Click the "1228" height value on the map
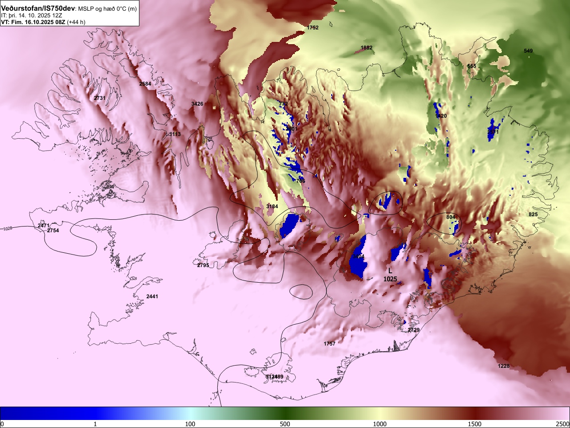 pyautogui.click(x=504, y=366)
